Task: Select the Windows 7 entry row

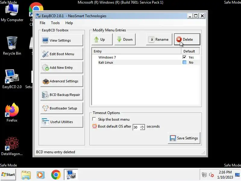Action: [146, 57]
